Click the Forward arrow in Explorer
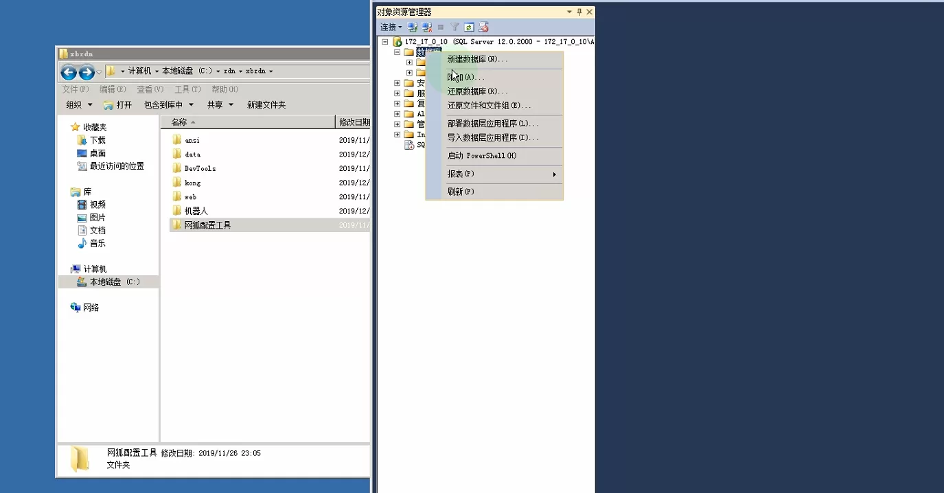Screen dimensions: 944x493 87,72
